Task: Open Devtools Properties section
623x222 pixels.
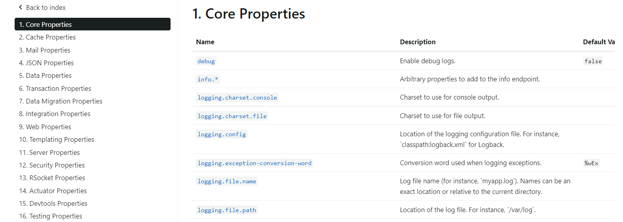Action: (53, 203)
